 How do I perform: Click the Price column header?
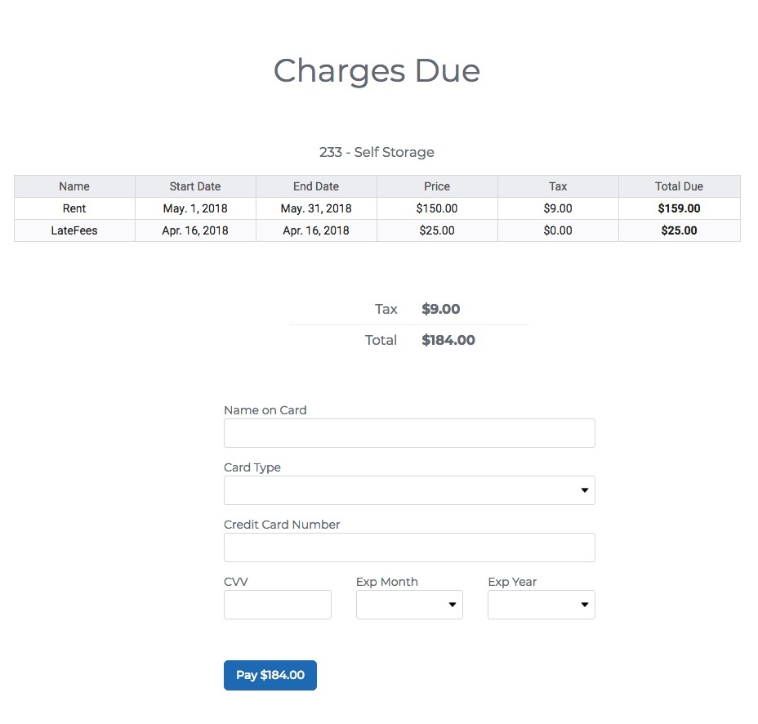pos(436,186)
